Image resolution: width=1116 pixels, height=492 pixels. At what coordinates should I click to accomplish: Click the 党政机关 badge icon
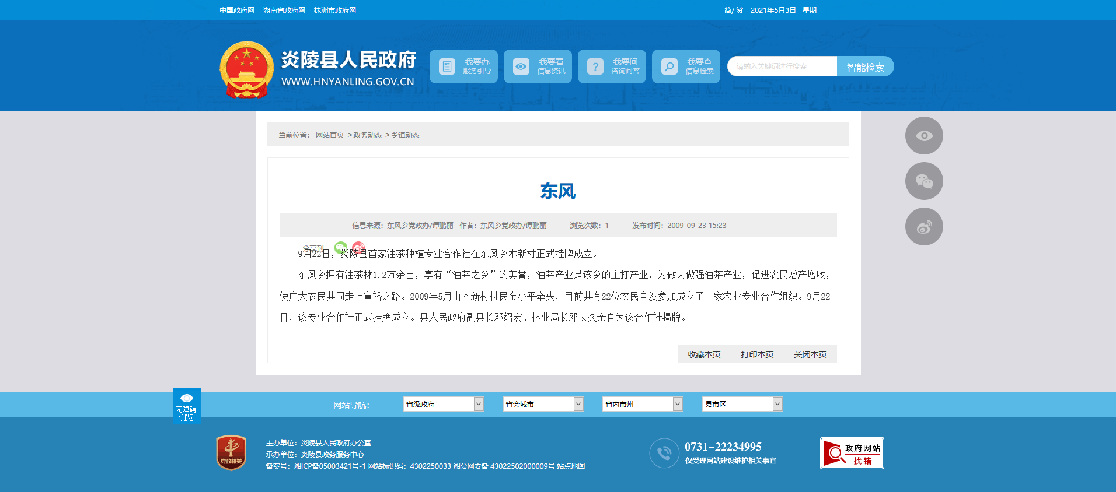coord(231,453)
